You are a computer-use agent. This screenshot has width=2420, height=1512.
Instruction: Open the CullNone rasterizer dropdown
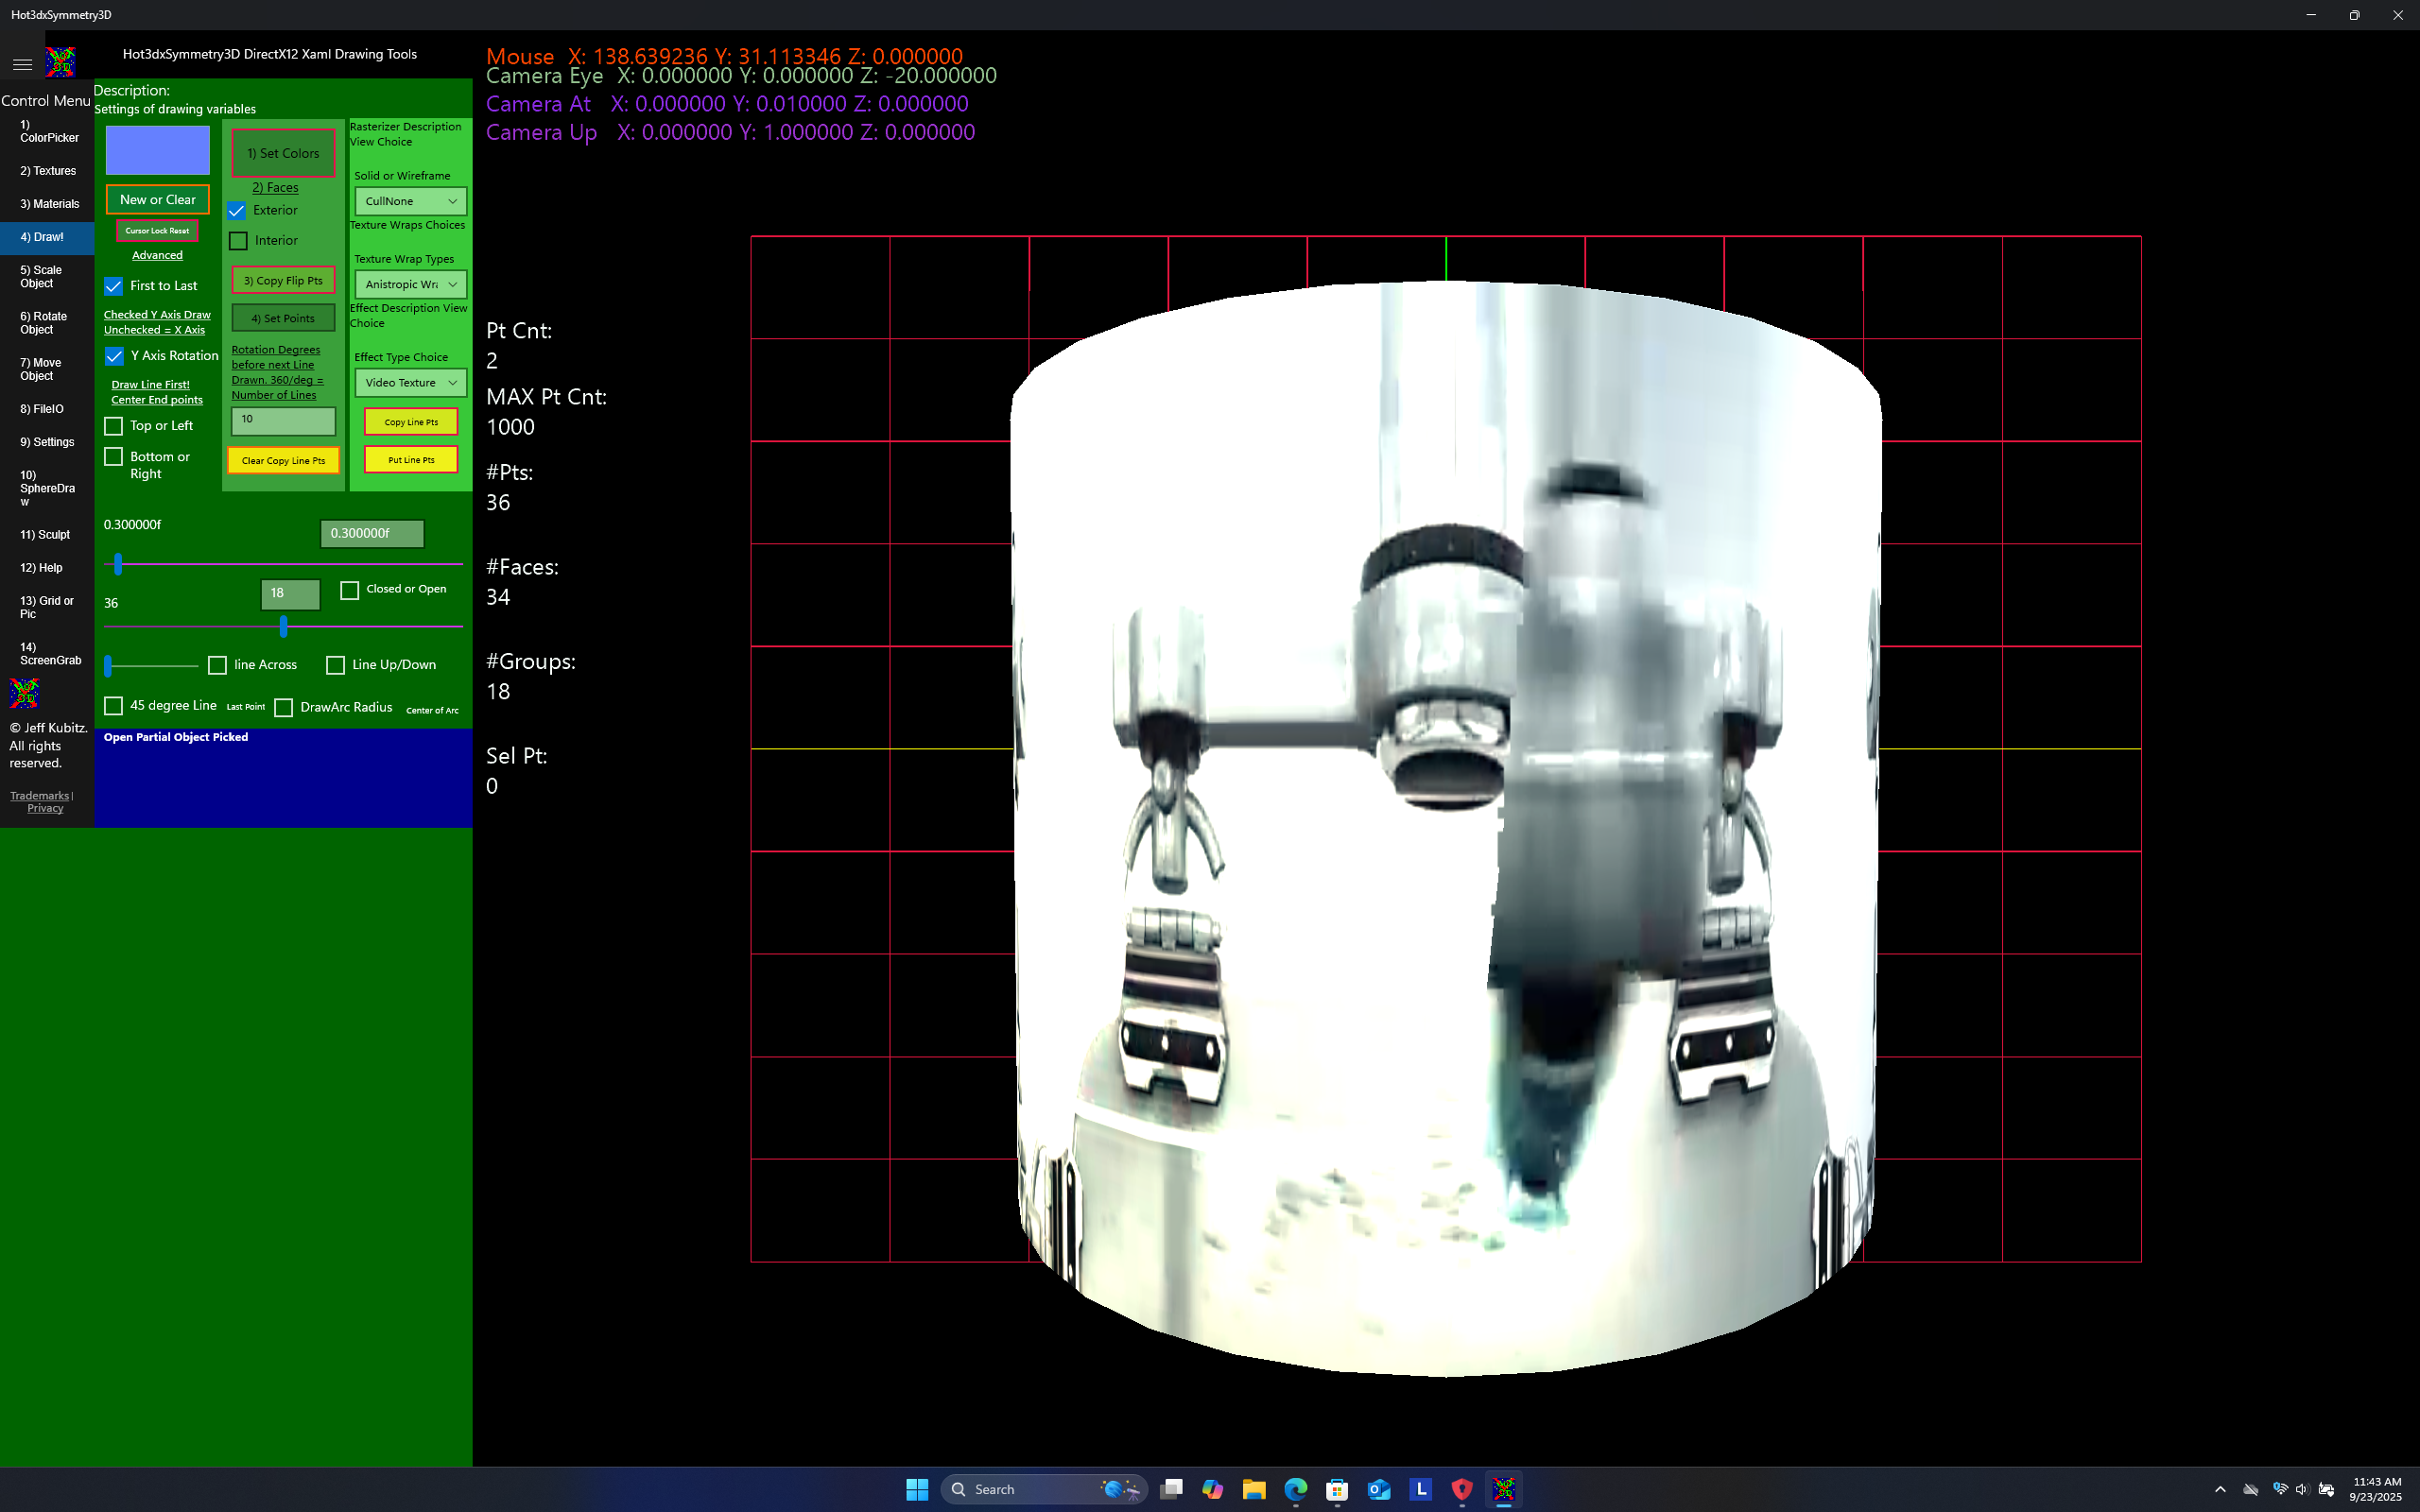(409, 200)
